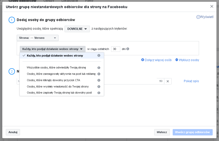Choose 'Osoby, które zareagowały aktywnie na post lub reklamę'

click(x=61, y=74)
